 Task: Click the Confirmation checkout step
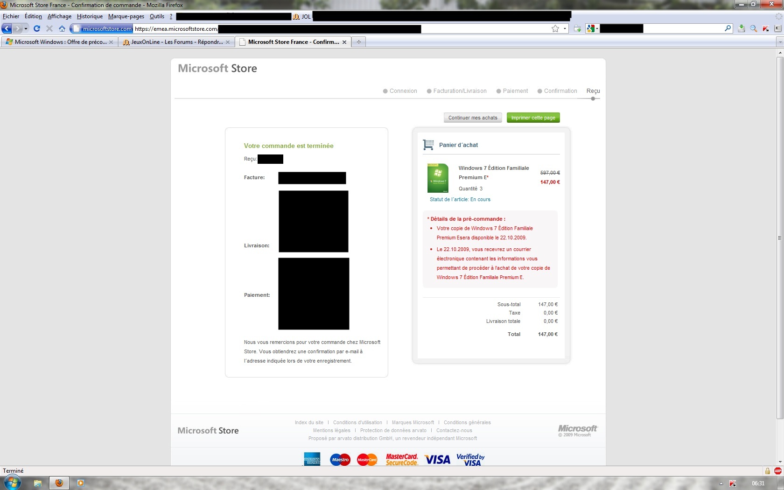557,91
